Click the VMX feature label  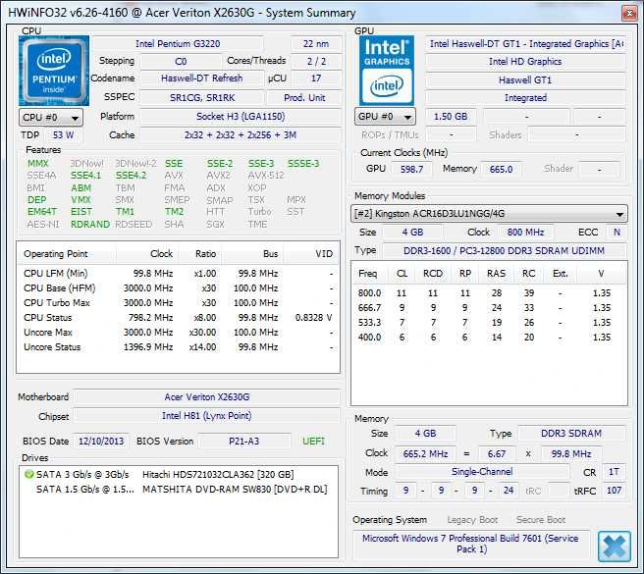click(x=80, y=200)
